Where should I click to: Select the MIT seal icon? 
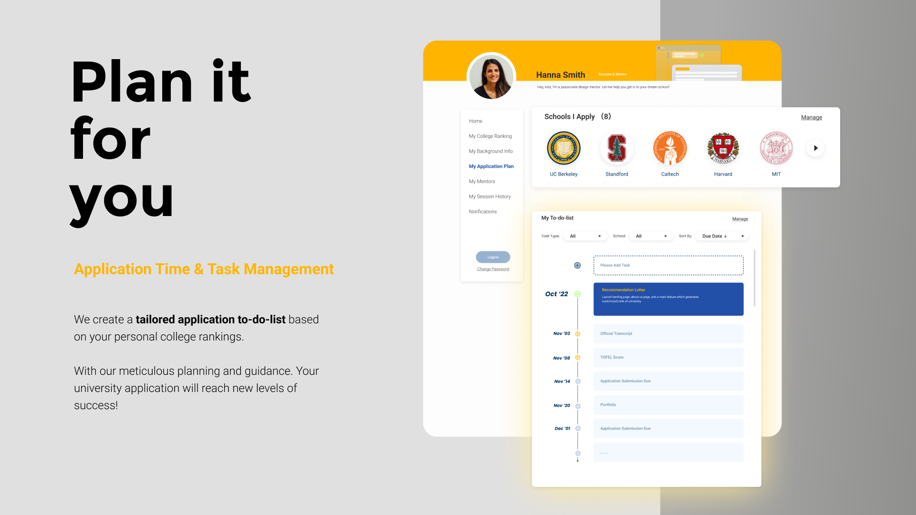[776, 148]
